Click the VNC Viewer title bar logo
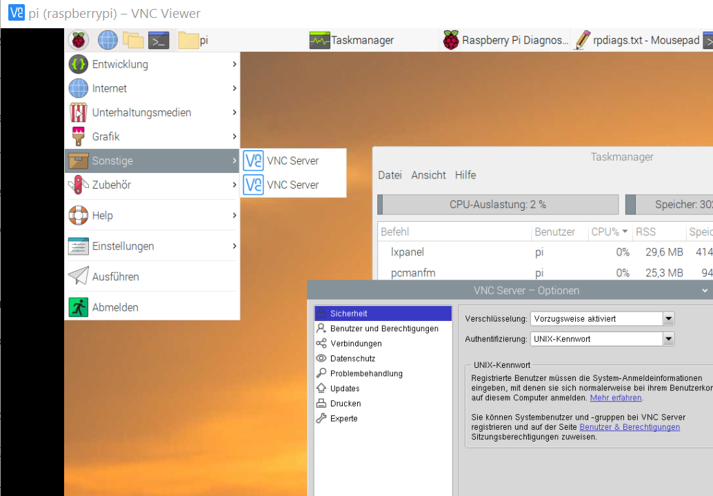713x496 pixels. point(17,12)
